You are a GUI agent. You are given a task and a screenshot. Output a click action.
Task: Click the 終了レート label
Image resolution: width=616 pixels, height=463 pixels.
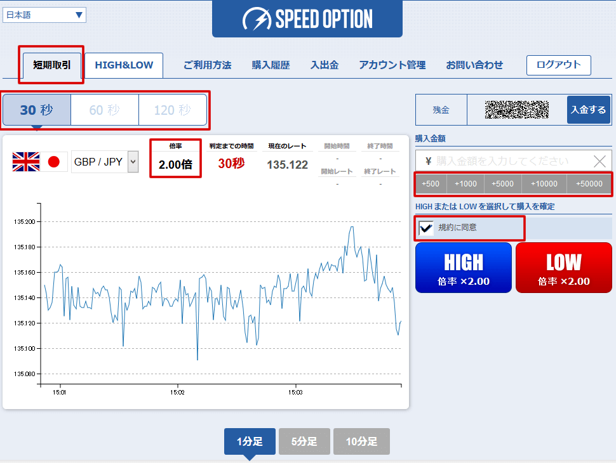click(380, 171)
